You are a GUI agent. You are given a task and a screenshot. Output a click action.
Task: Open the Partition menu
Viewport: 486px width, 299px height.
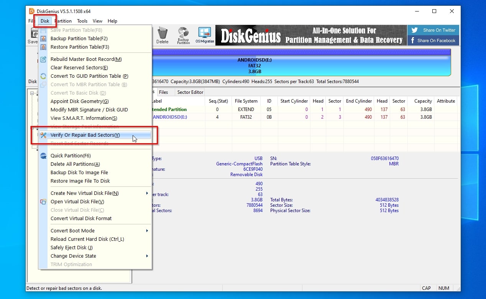[63, 21]
